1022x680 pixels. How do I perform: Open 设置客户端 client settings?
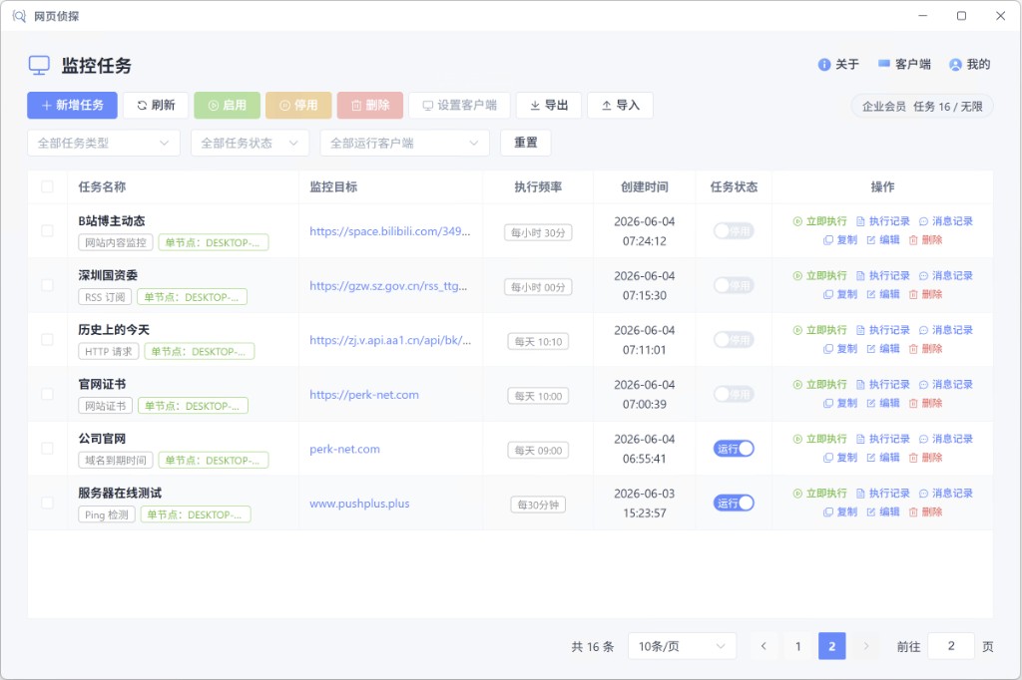pos(459,106)
